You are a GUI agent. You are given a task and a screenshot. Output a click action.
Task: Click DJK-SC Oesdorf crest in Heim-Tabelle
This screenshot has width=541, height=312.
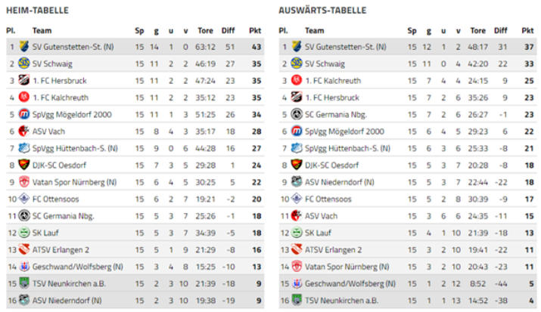(x=23, y=165)
